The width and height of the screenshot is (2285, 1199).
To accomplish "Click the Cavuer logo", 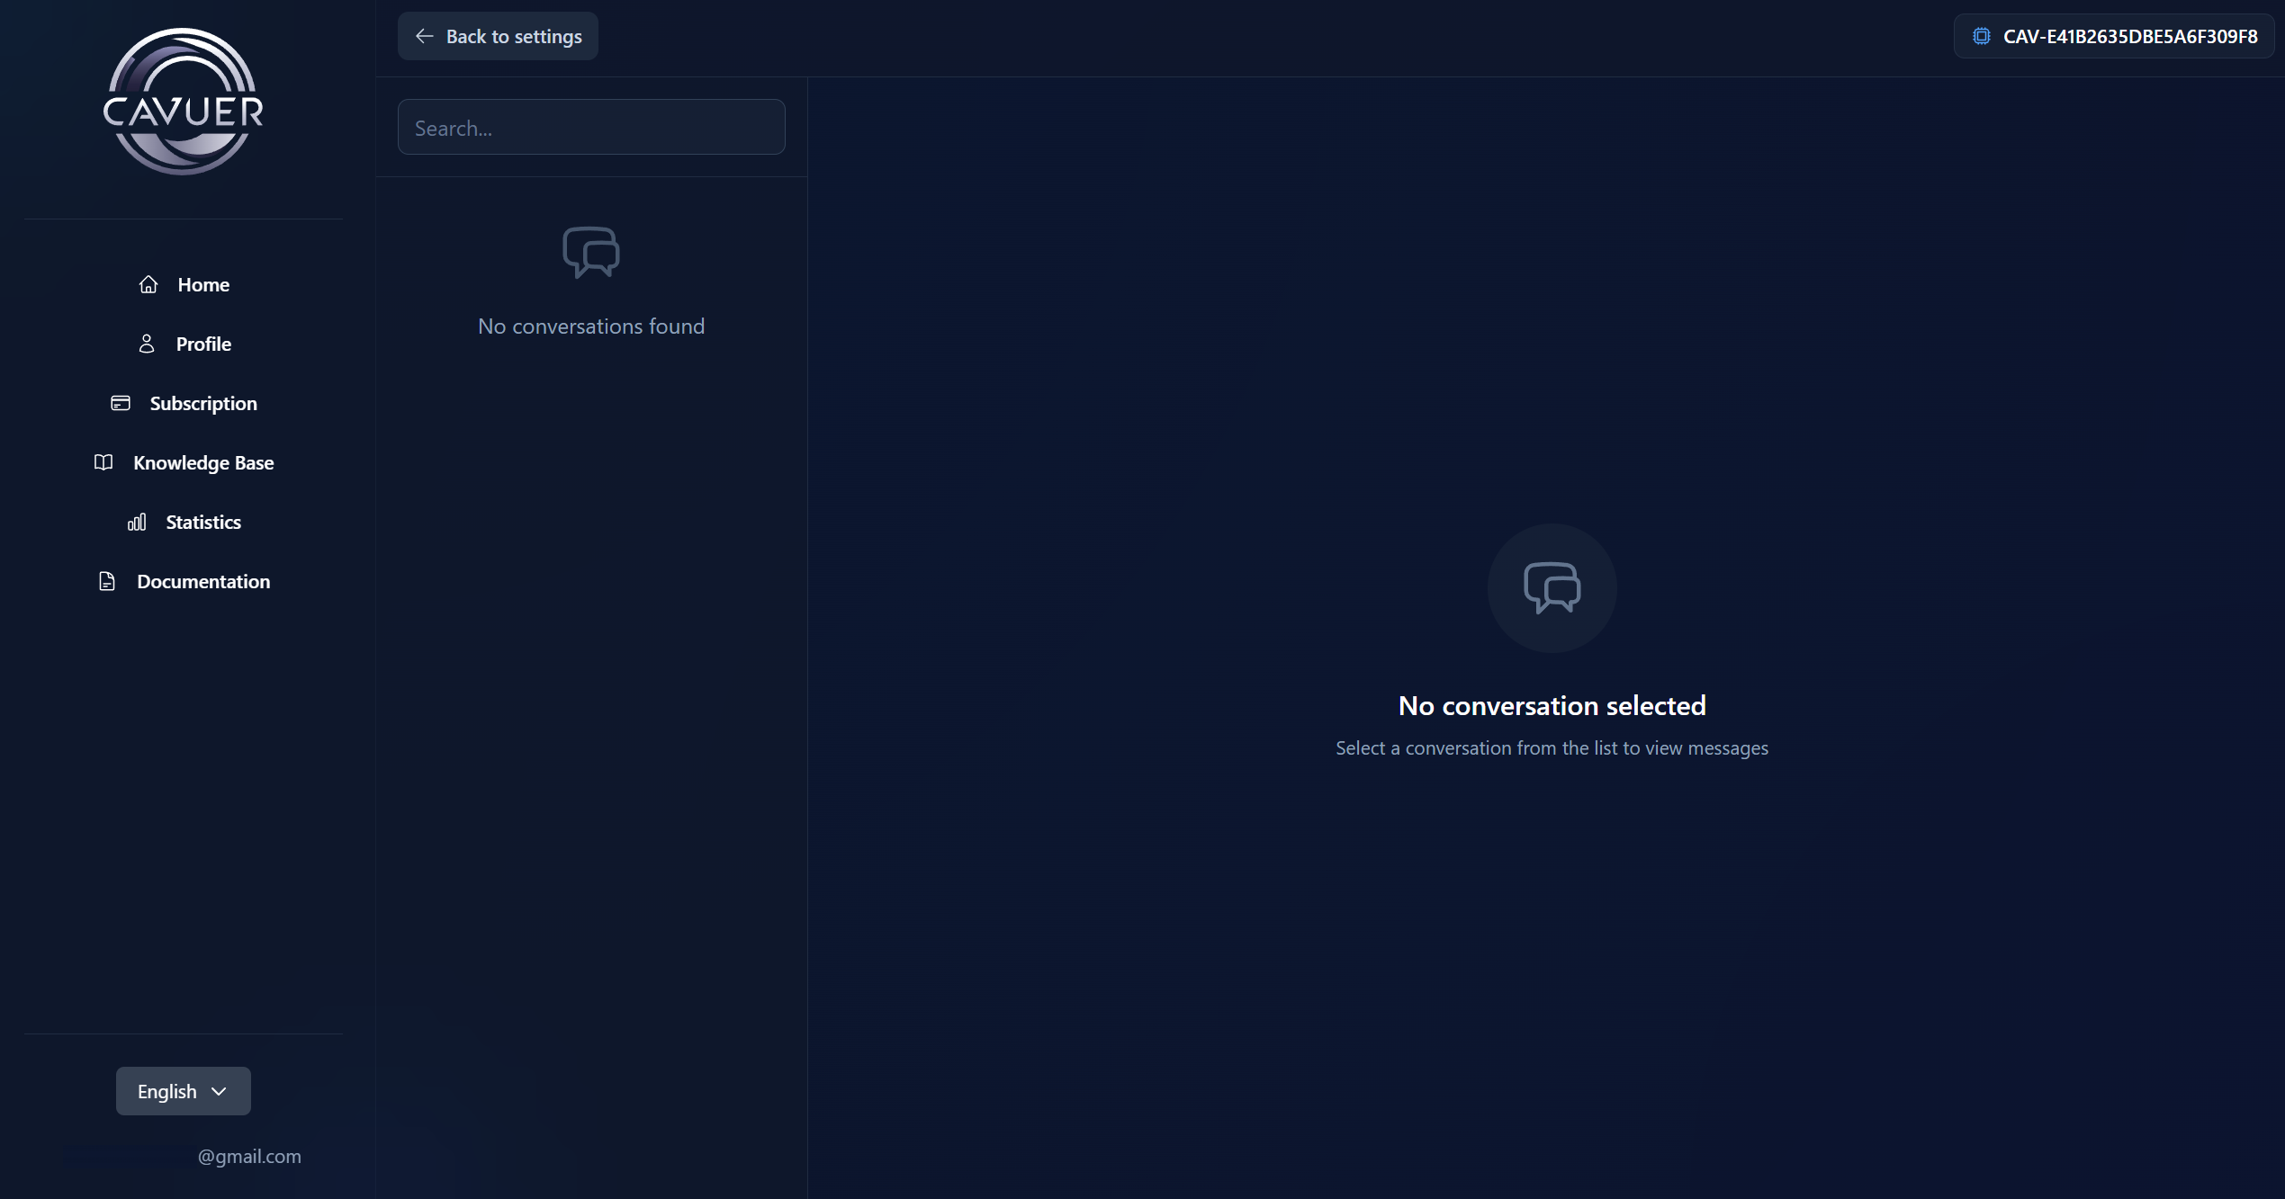I will (x=184, y=102).
